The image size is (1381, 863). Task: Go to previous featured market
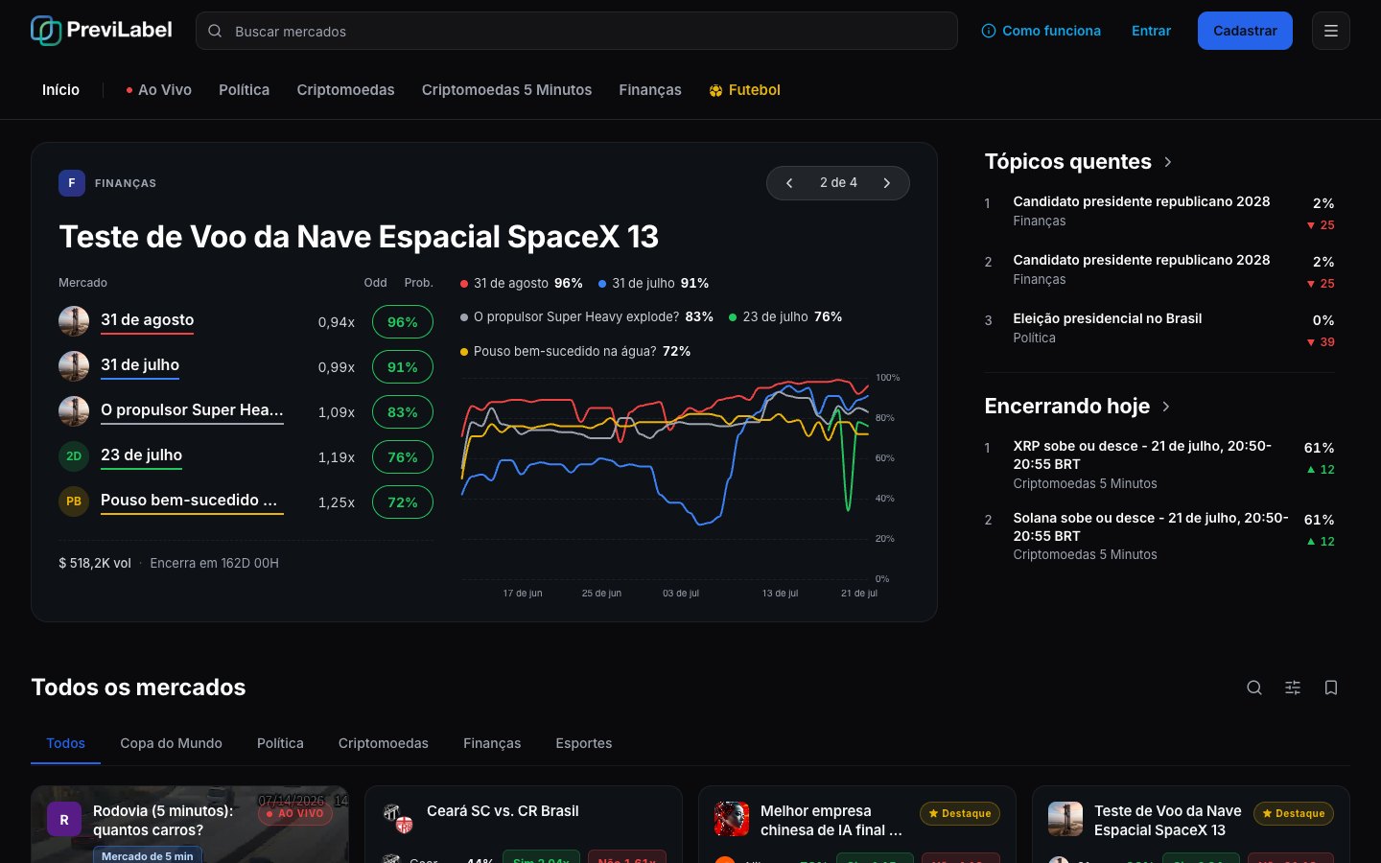(x=789, y=183)
